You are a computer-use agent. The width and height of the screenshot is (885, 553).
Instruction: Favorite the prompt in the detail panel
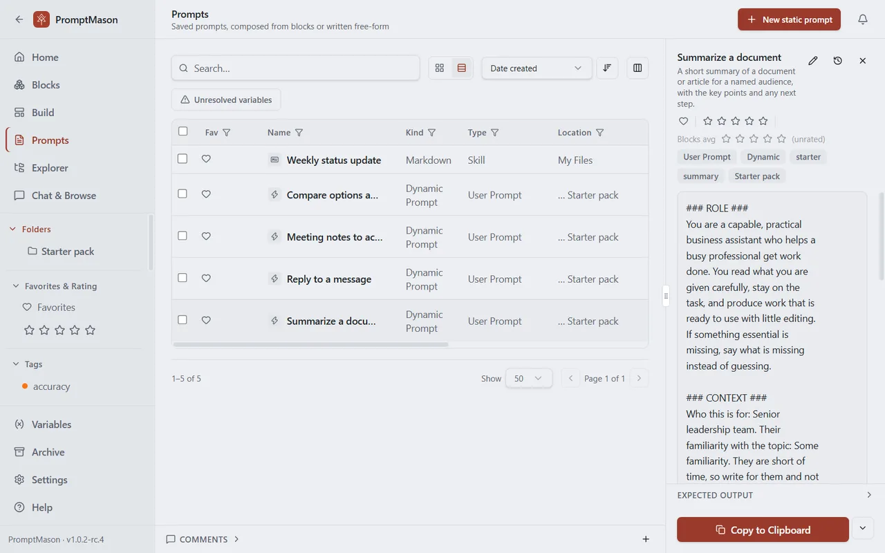pyautogui.click(x=683, y=121)
